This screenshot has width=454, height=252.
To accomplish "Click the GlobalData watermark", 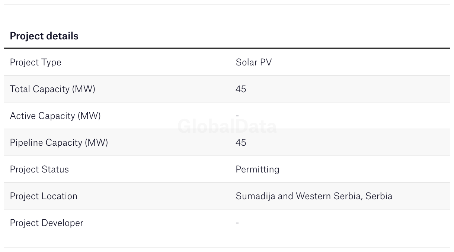I will pyautogui.click(x=227, y=126).
